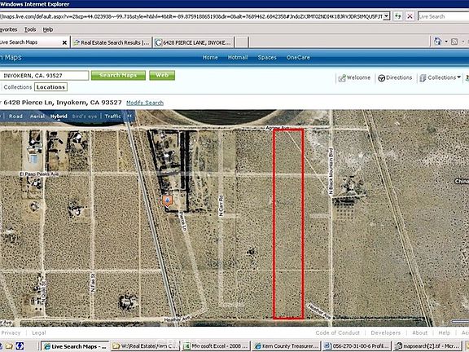Click the Code of Conduct link
469x352 pixels.
click(337, 332)
